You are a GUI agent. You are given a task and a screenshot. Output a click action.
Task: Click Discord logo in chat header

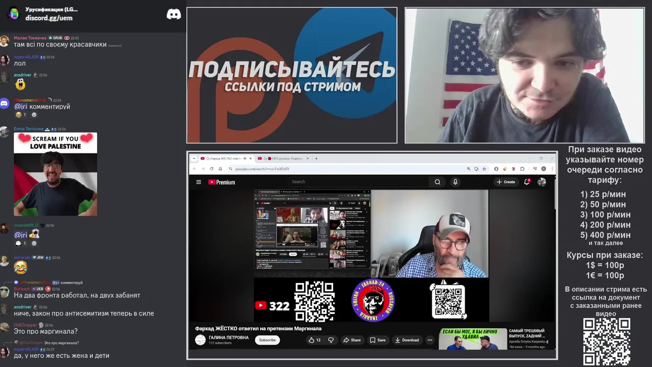174,14
